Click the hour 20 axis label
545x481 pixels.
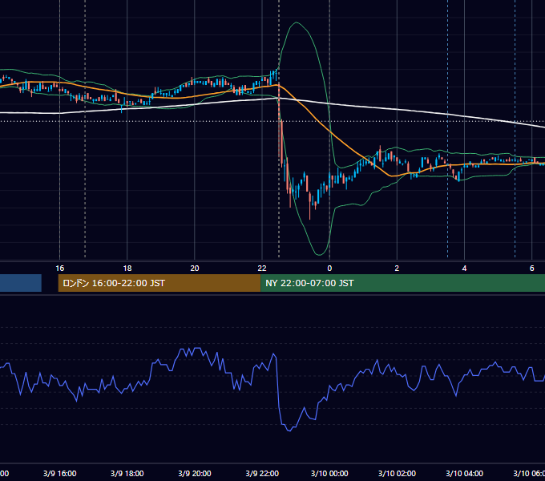(x=195, y=268)
